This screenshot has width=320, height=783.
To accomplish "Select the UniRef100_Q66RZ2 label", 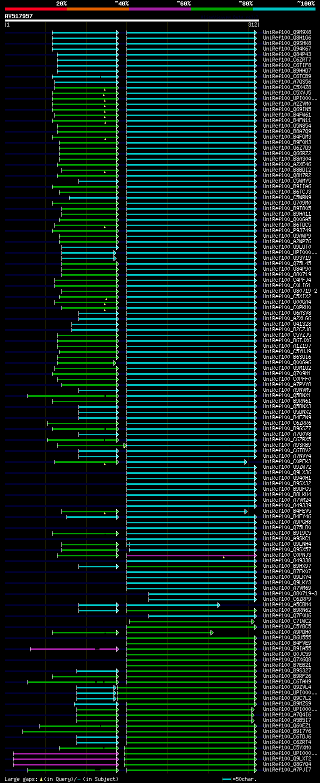I will 287,153.
